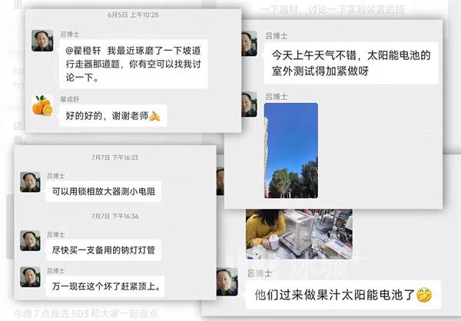Click sender name 吕博士 above 万一现在这个坏了 bubble
The height and width of the screenshot is (321, 461).
click(56, 271)
